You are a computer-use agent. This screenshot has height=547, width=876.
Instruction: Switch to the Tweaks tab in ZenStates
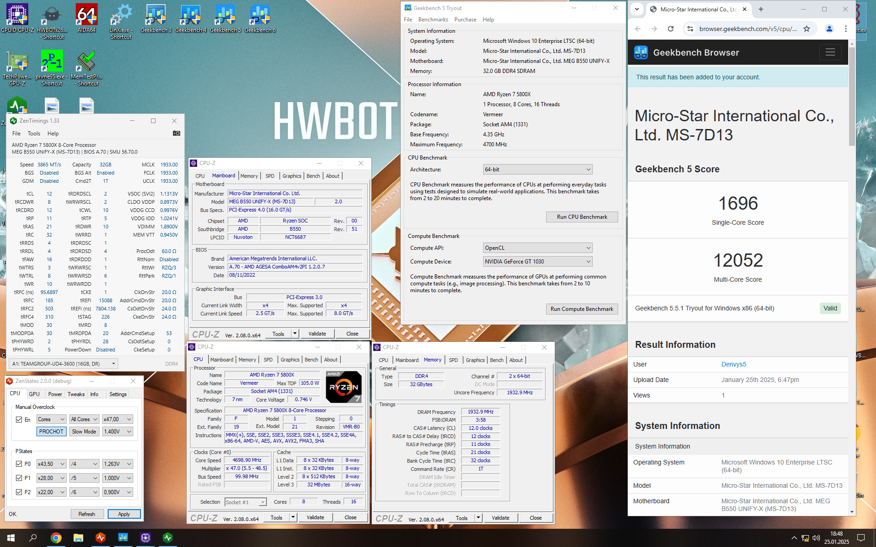pyautogui.click(x=76, y=394)
